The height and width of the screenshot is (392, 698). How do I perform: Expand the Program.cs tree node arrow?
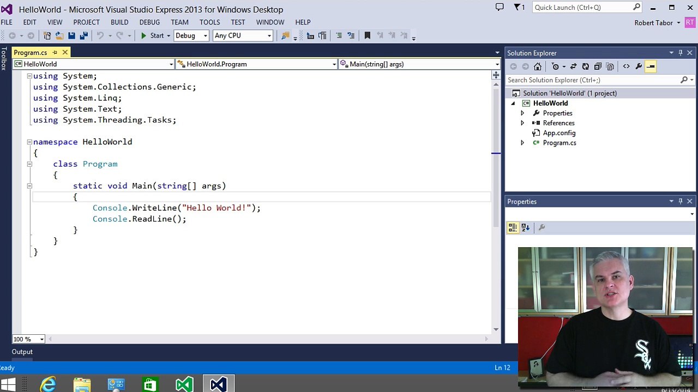click(522, 143)
